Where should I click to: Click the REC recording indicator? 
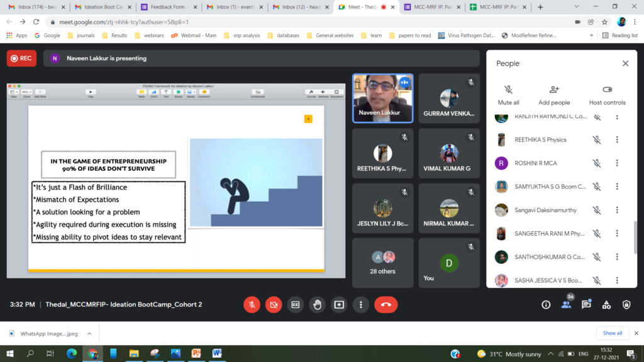(x=21, y=58)
